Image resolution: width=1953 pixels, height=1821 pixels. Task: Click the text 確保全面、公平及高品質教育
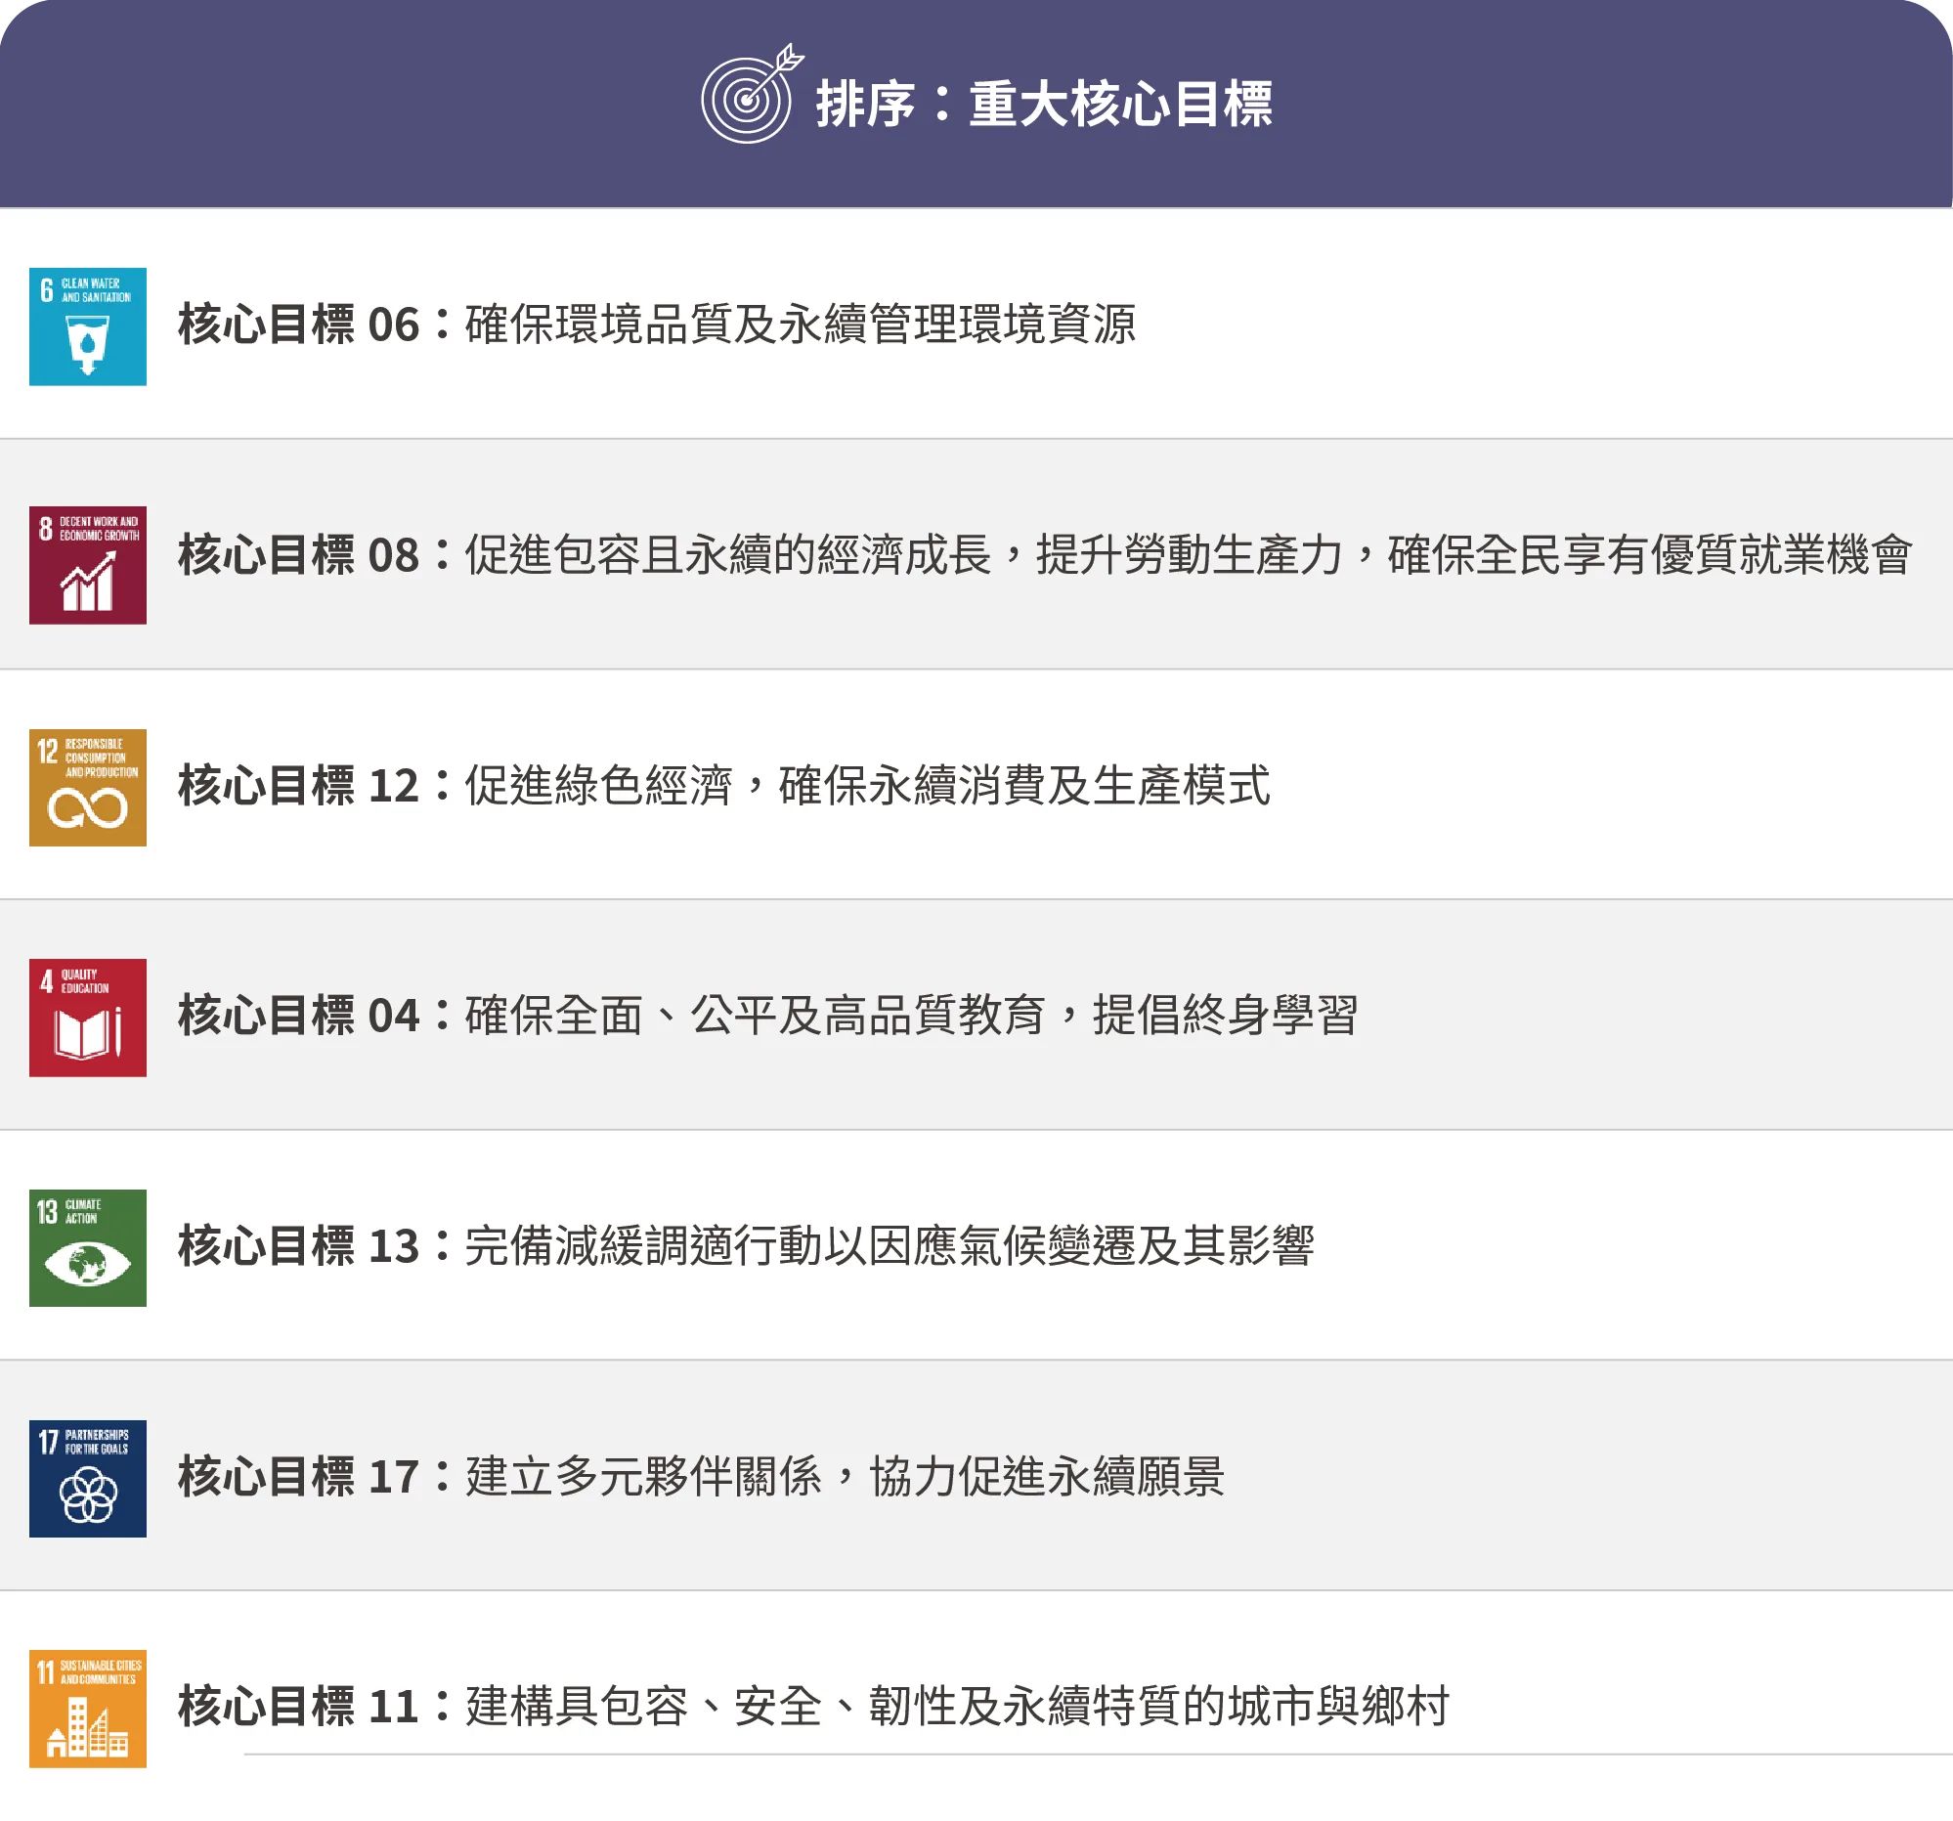756,1016
